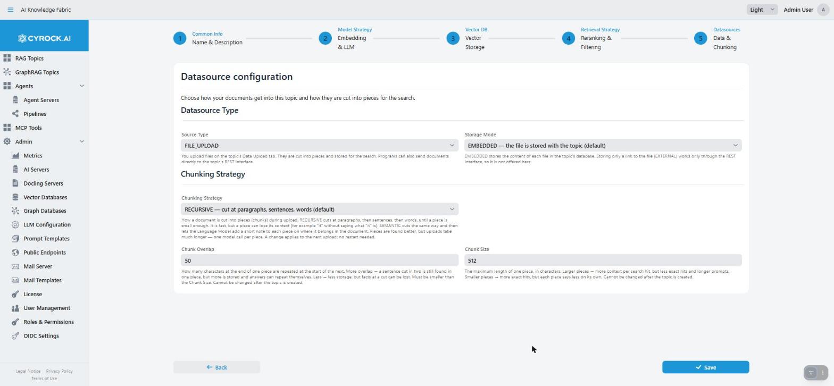This screenshot has width=834, height=386.
Task: Click the Back button
Action: [x=216, y=367]
